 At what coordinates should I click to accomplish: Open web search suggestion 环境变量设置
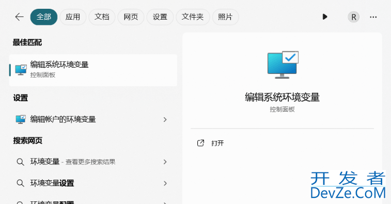[x=93, y=183]
